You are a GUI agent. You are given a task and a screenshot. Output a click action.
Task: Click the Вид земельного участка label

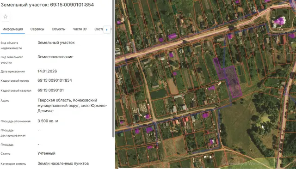[x=12, y=60]
